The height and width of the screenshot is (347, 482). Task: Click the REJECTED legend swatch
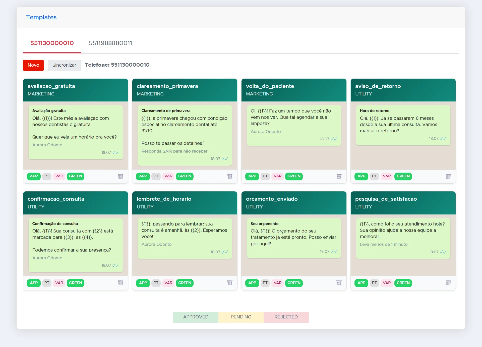[286, 317]
